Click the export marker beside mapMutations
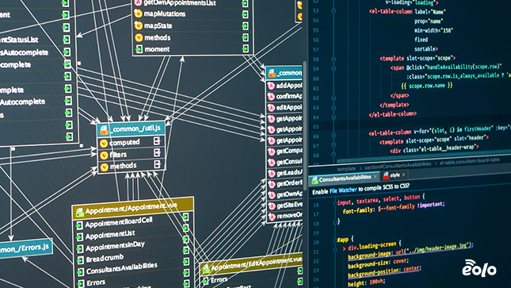The height and width of the screenshot is (288, 511). pyautogui.click(x=245, y=15)
